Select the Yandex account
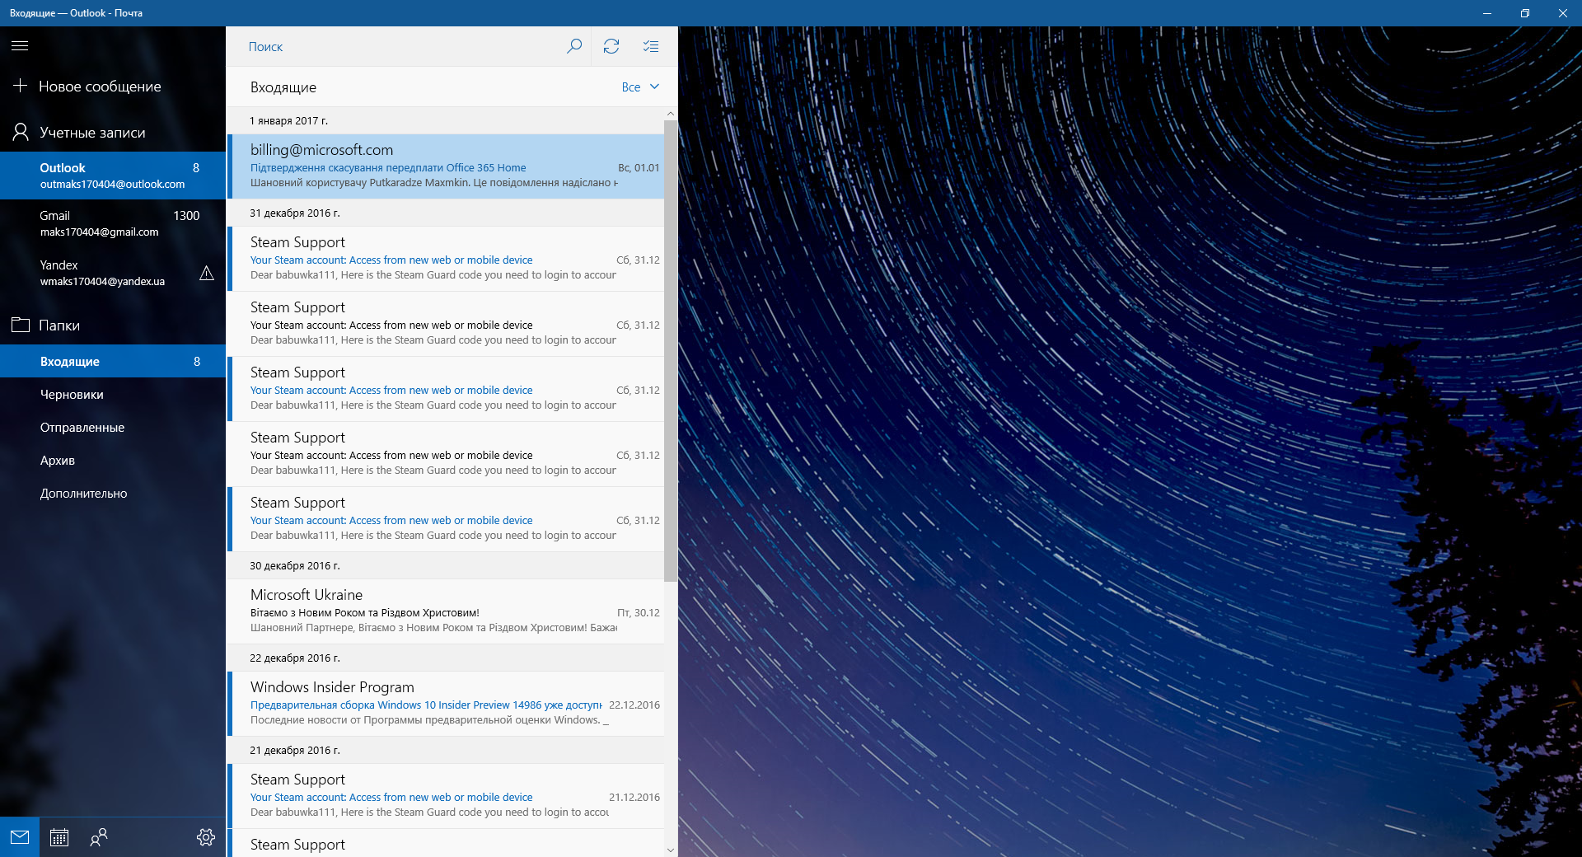 pos(113,273)
